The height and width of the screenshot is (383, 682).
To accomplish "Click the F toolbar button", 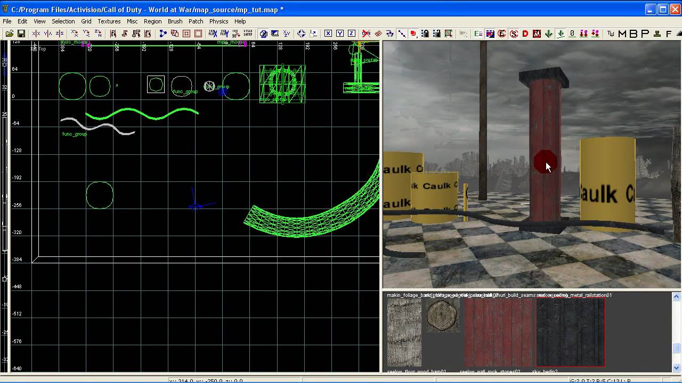I will (x=669, y=34).
